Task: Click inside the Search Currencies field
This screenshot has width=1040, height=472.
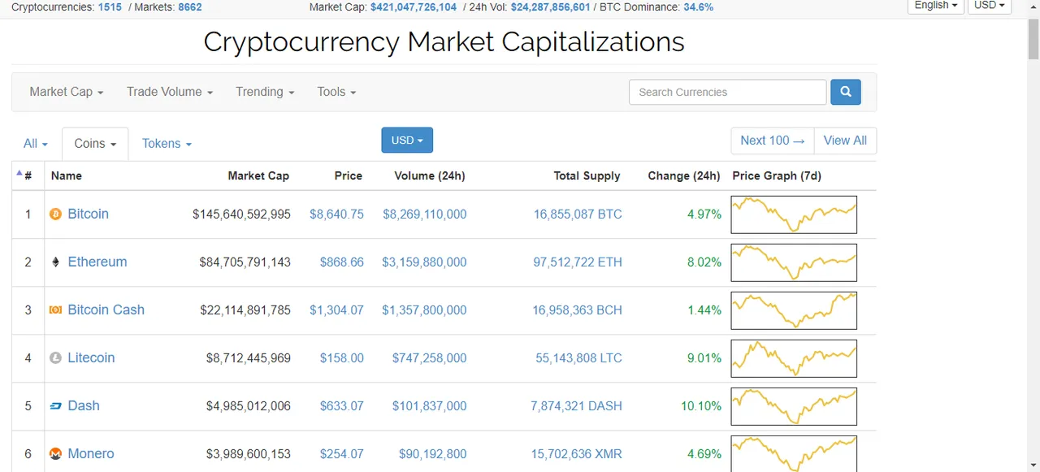Action: [x=727, y=92]
